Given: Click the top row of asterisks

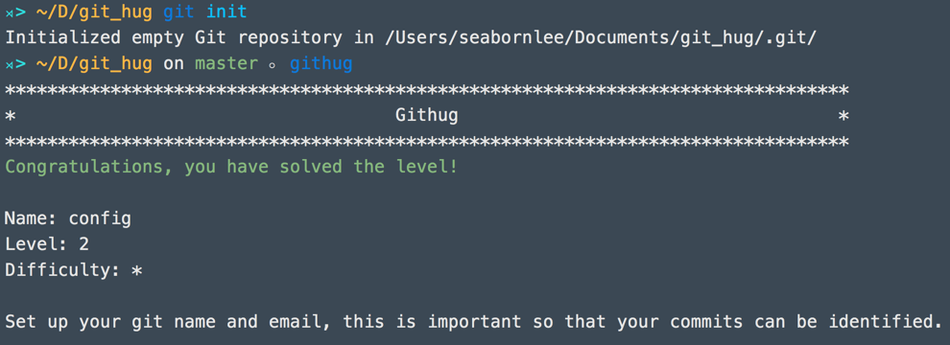Looking at the screenshot, I should pyautogui.click(x=426, y=89).
